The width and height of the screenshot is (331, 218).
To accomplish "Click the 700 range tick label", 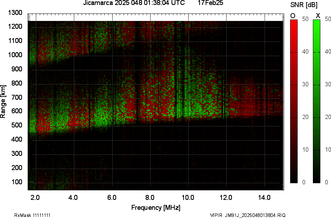I will (x=17, y=97).
